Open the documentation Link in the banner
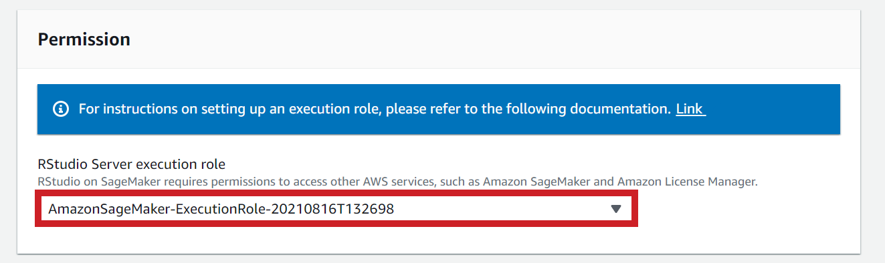The height and width of the screenshot is (263, 885). click(x=690, y=108)
